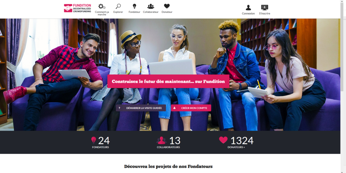Open the S'inscrire monitor icon
This screenshot has height=173, width=346.
pos(265,8)
